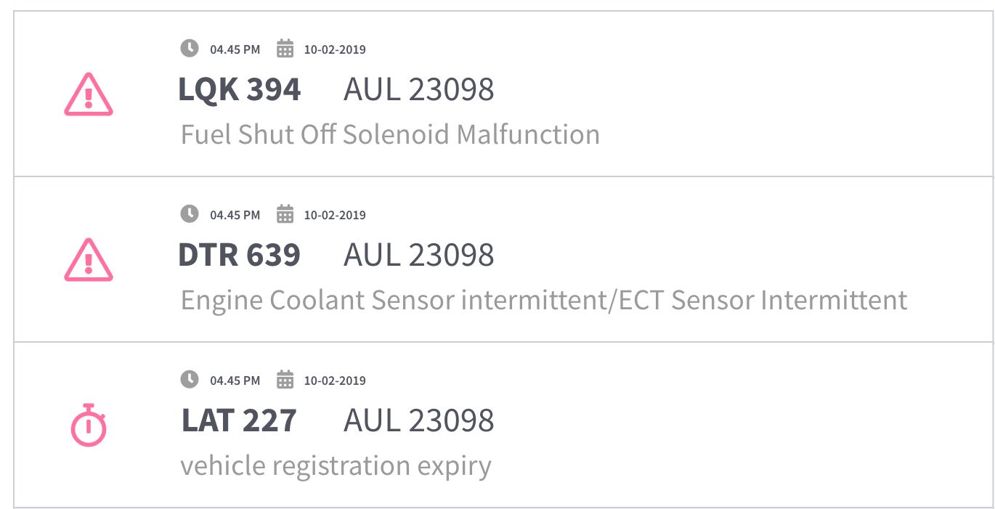Click the 10-02-2019 date on LAT 227 alert
The image size is (995, 509).
pyautogui.click(x=335, y=380)
